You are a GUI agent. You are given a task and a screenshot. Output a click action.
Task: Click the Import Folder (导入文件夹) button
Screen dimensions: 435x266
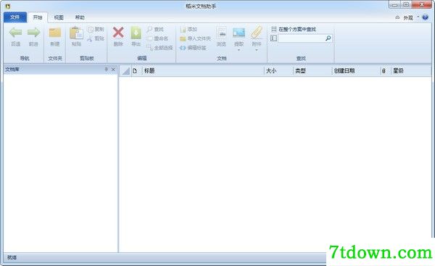pyautogui.click(x=195, y=38)
